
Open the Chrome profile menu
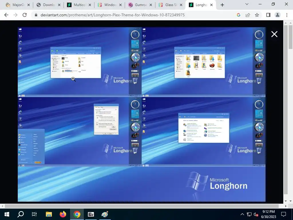point(278,15)
